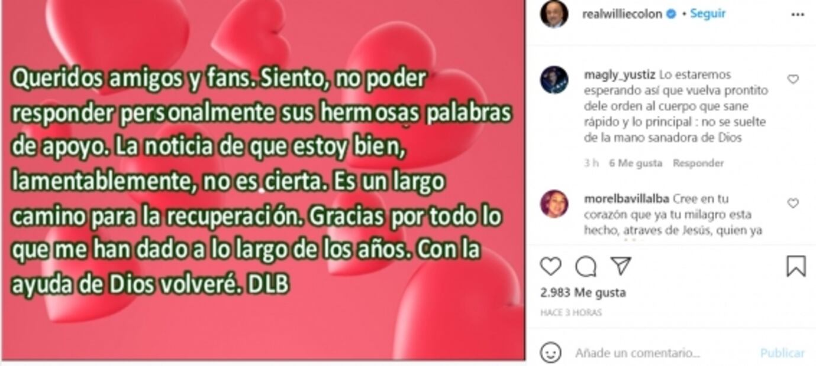Screen dimensions: 816x366
Task: Save the post with the bookmark icon
Action: coord(796,266)
